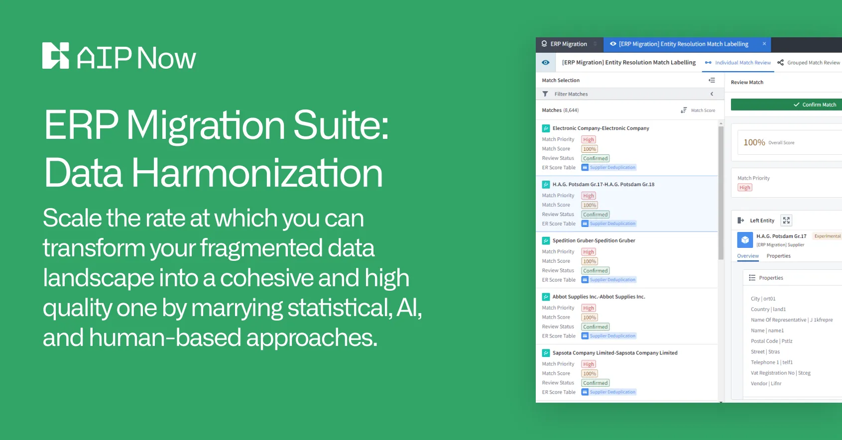Click the Grouped Match Review graph icon
This screenshot has height=440, width=842.
781,63
